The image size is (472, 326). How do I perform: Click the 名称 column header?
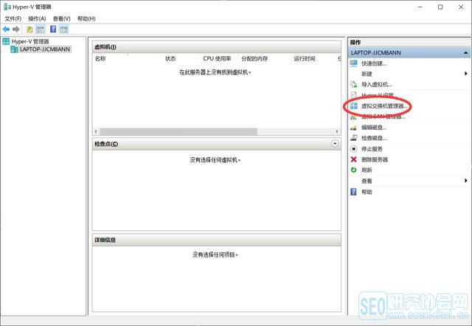point(100,58)
